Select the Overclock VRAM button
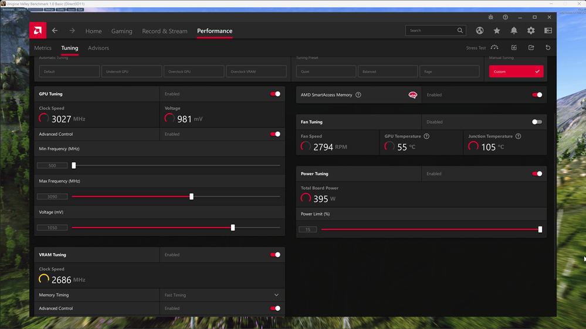This screenshot has width=586, height=329. click(256, 71)
